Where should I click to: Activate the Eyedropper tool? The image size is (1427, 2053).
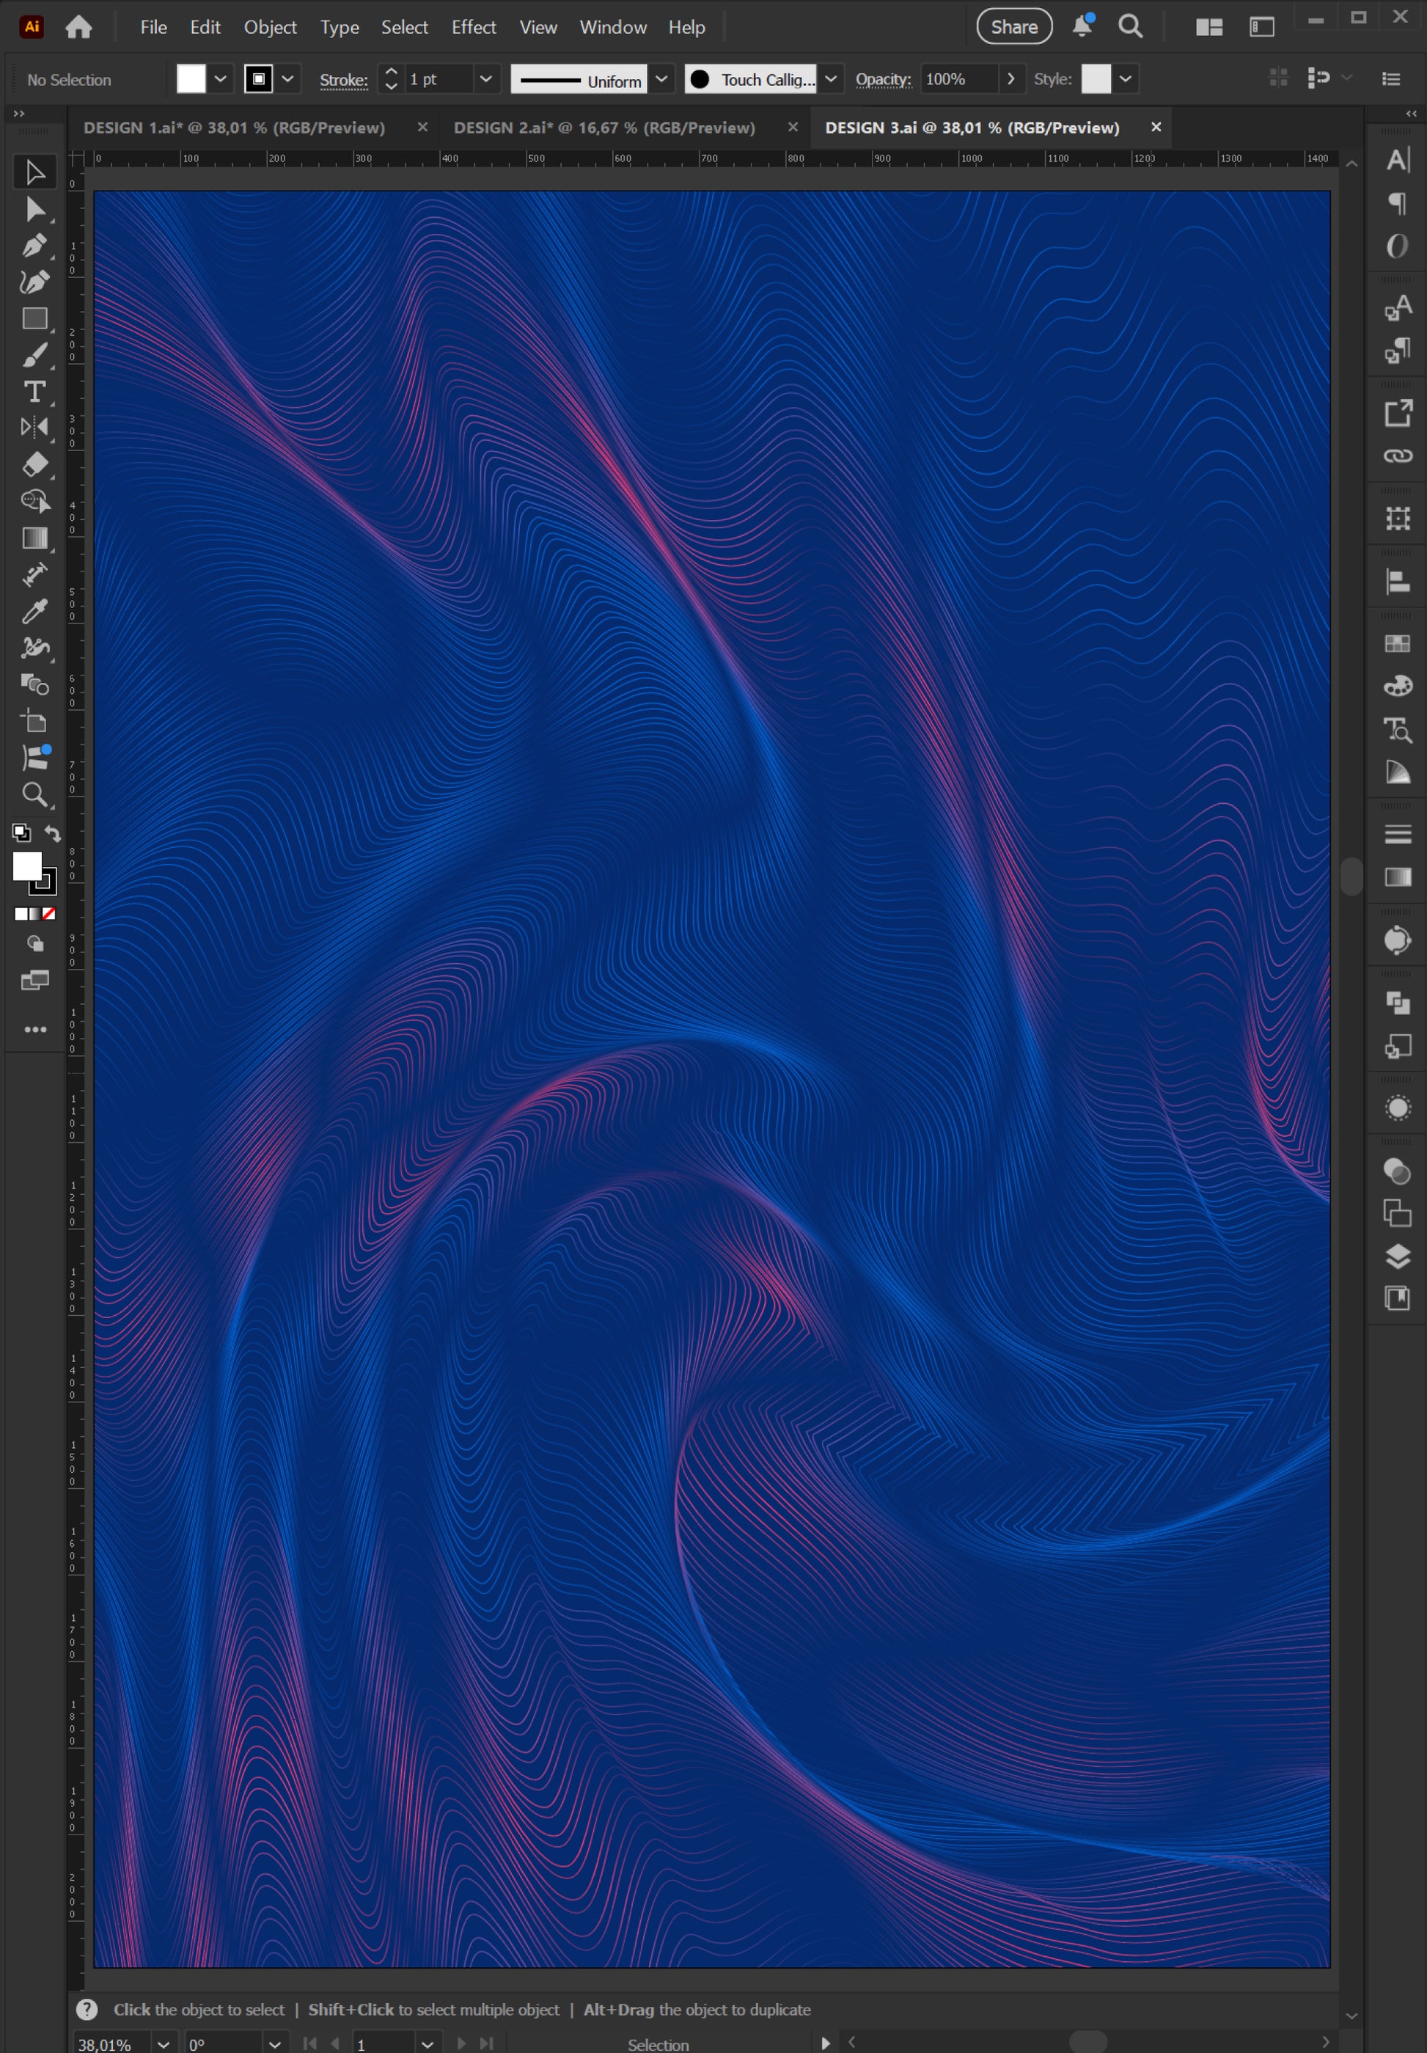coord(35,612)
